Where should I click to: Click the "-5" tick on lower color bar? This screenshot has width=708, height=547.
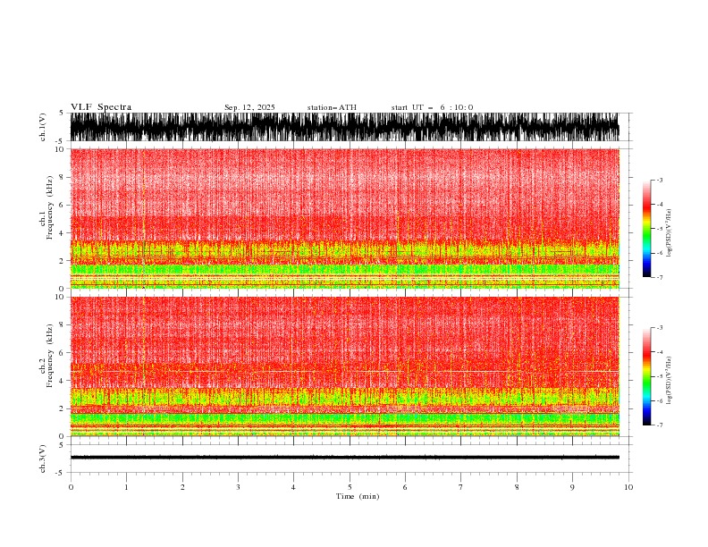pyautogui.click(x=659, y=376)
